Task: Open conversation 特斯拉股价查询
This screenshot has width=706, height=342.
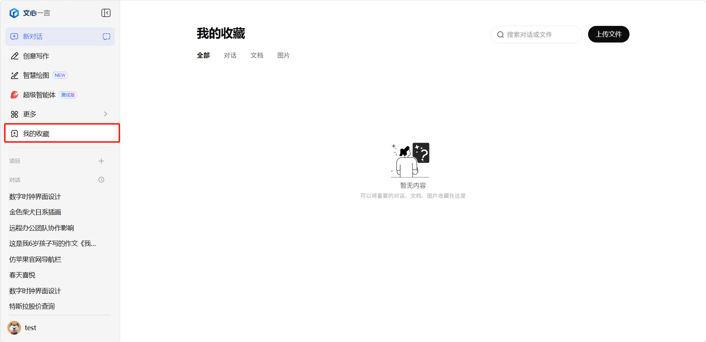Action: tap(32, 307)
